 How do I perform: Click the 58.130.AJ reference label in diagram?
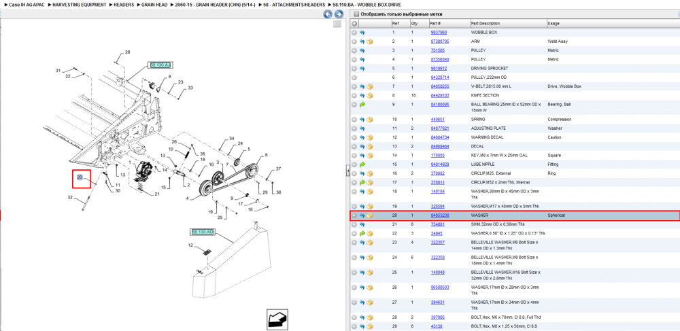160,65
